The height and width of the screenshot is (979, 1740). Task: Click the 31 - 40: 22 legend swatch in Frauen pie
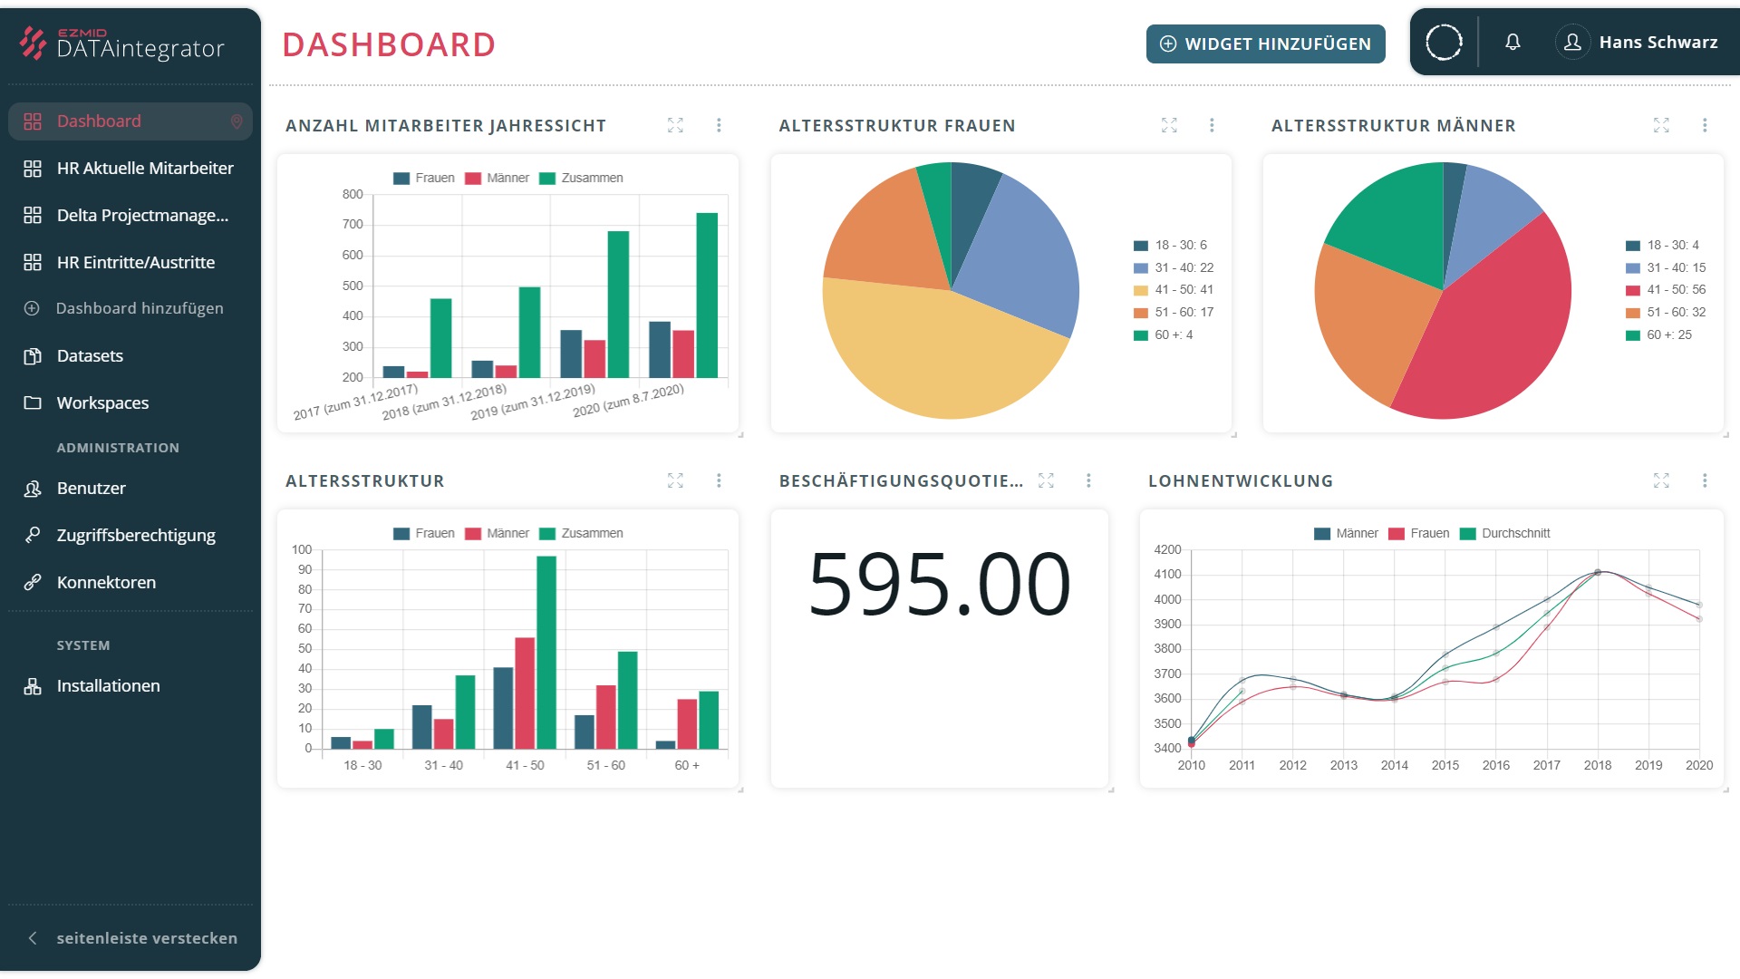click(x=1141, y=268)
